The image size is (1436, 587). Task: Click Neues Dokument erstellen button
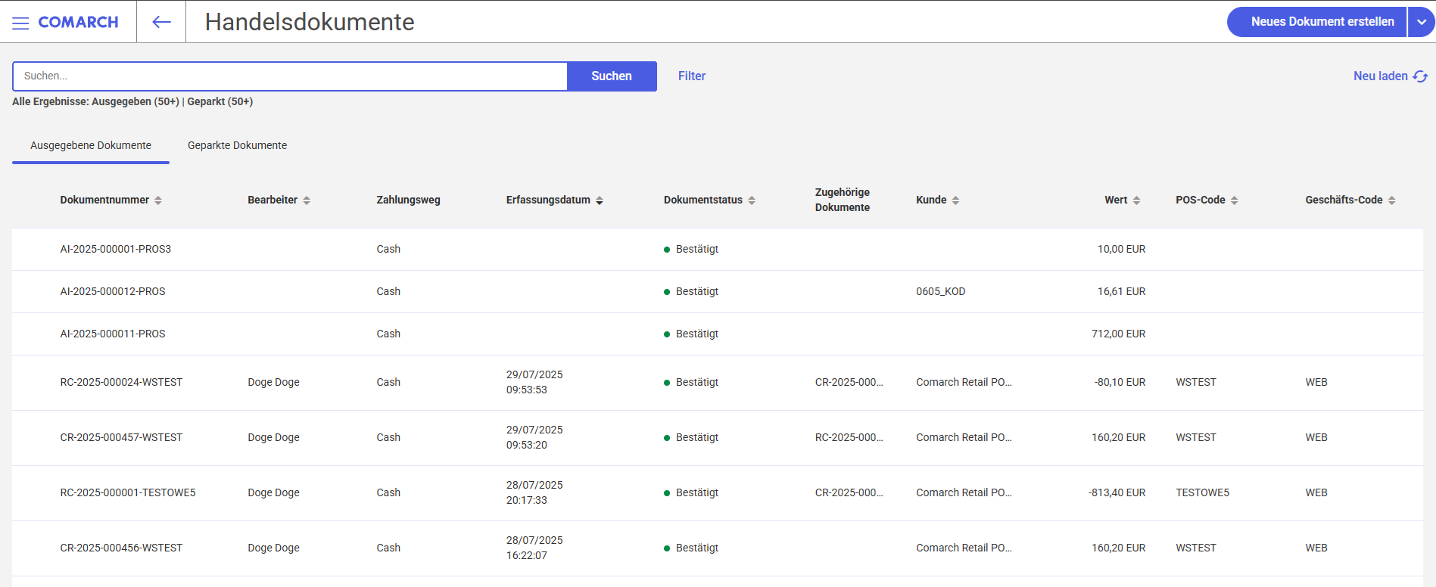pyautogui.click(x=1317, y=22)
